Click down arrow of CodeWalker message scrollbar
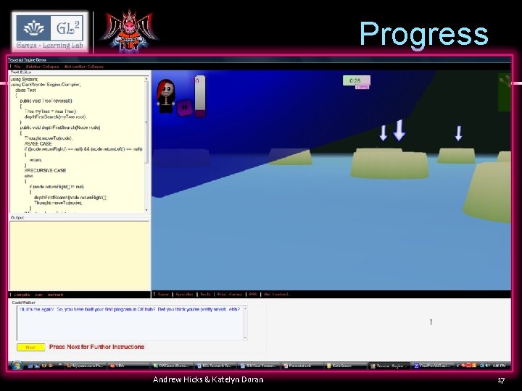The height and width of the screenshot is (391, 522). (x=245, y=338)
